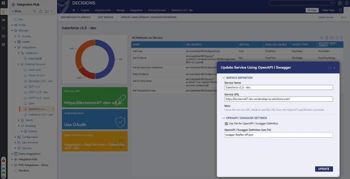
Task: Switch to Folder View
Action: [328, 10]
